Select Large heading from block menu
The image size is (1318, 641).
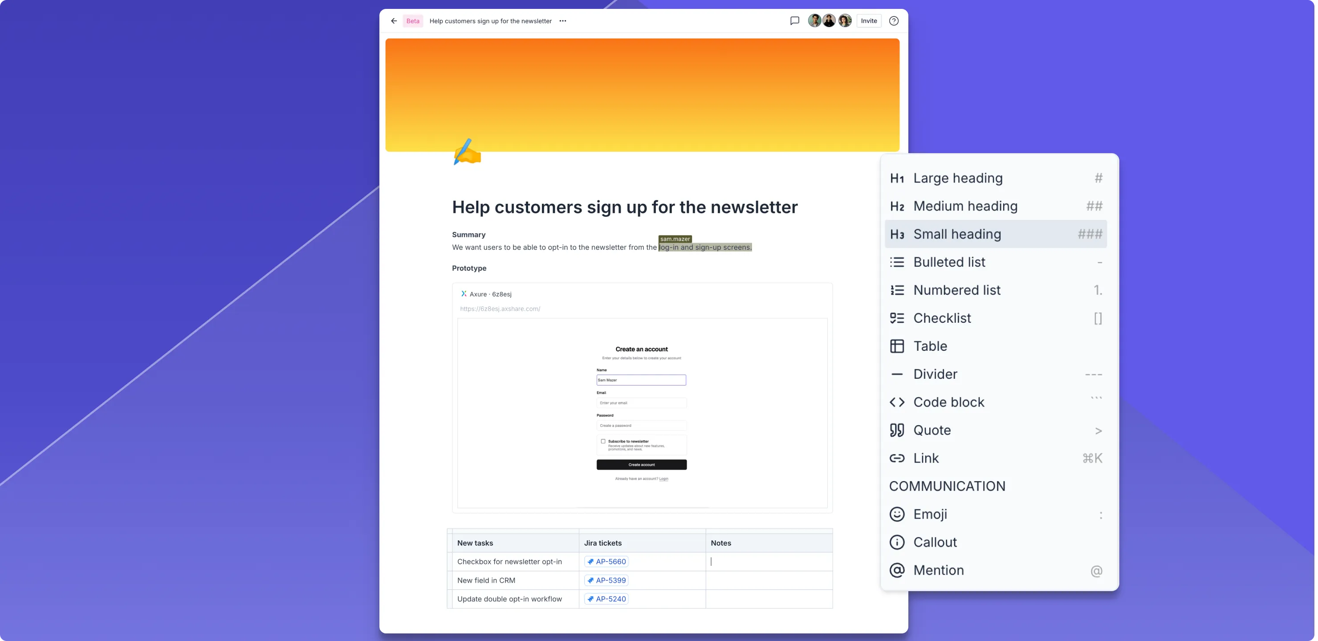[x=957, y=178]
